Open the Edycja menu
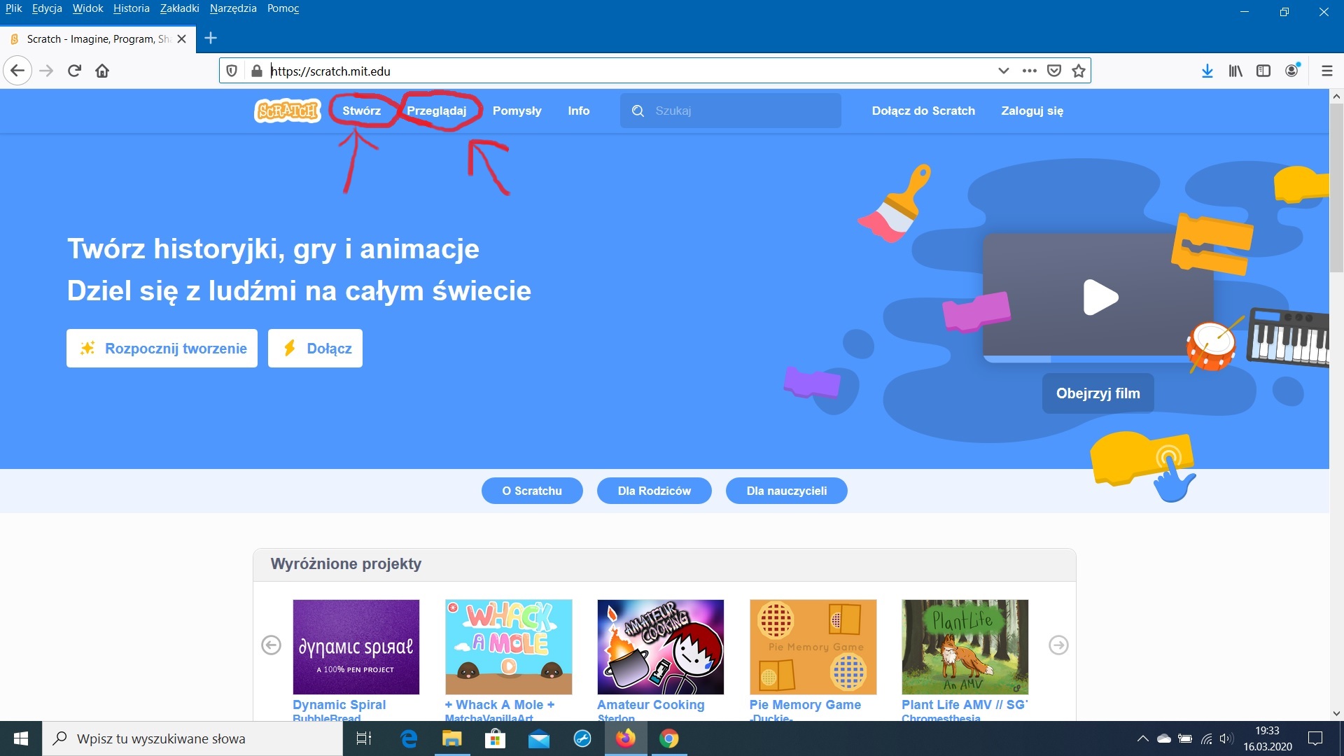Image resolution: width=1344 pixels, height=756 pixels. [x=47, y=8]
